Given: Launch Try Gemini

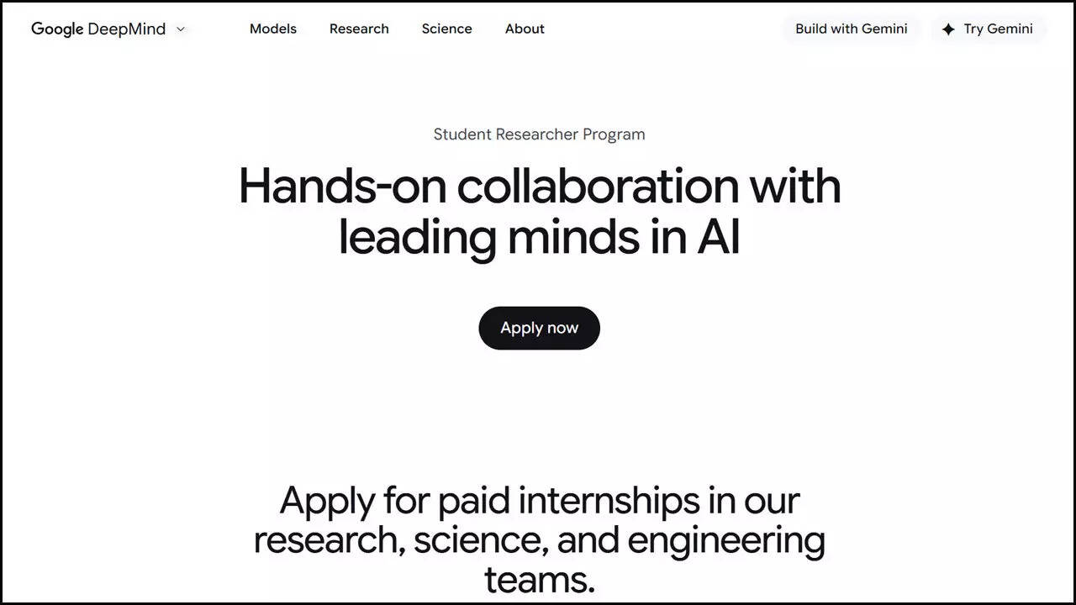Looking at the screenshot, I should coord(989,29).
